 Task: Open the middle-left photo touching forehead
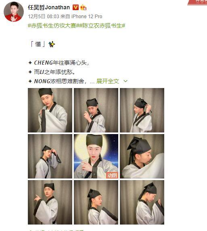point(50,156)
